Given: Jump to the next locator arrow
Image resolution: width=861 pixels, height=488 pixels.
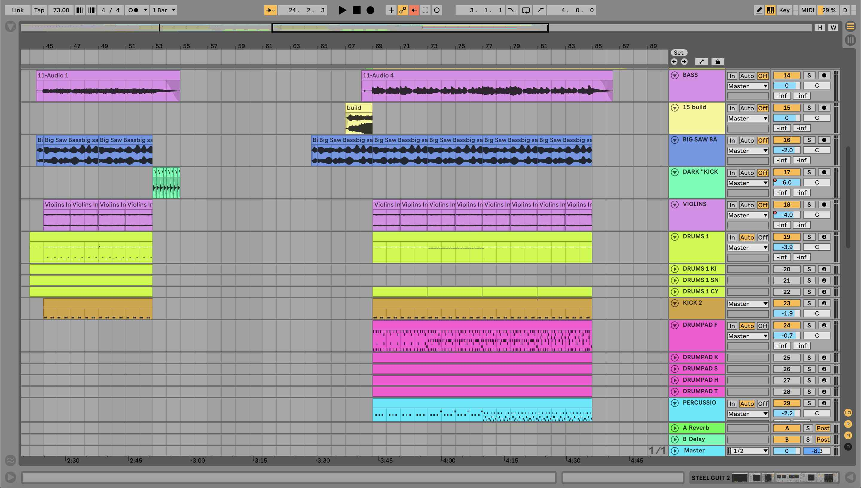Looking at the screenshot, I should pyautogui.click(x=684, y=62).
